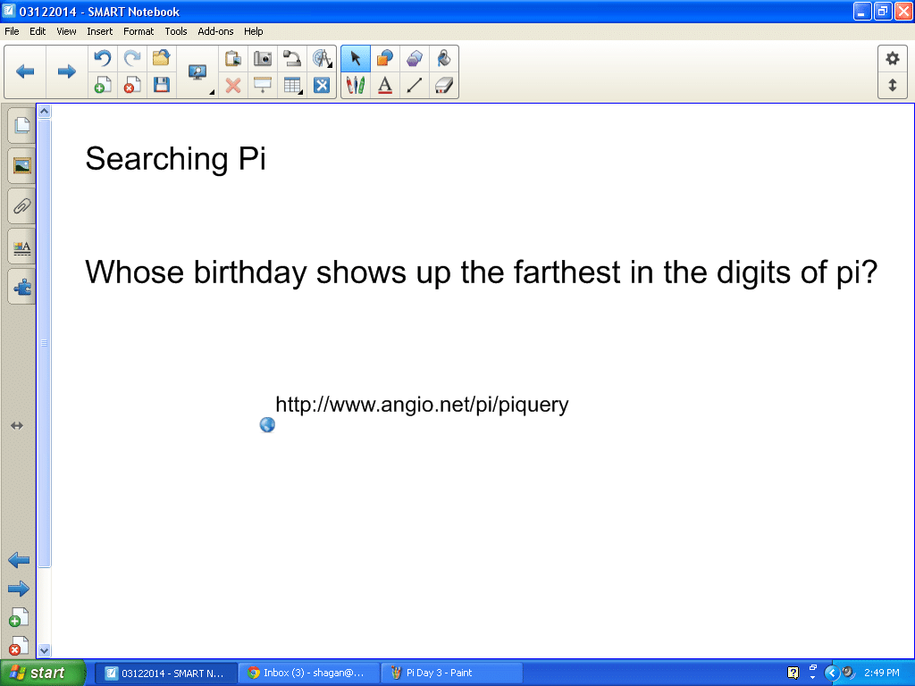Open the Properties sidebar tab
915x686 pixels.
pos(21,247)
